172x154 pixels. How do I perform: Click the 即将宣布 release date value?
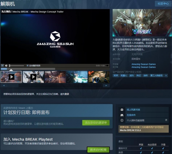136,59
